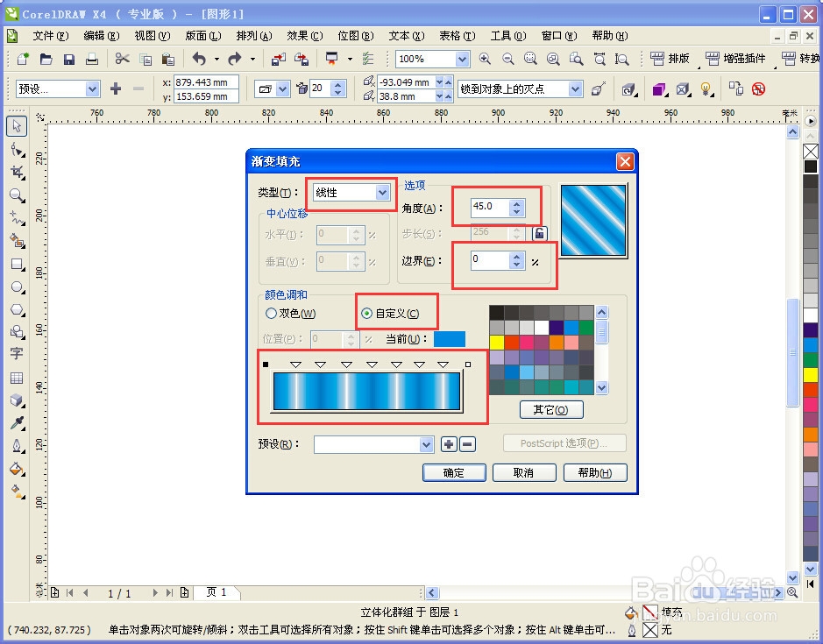Open the 工具(O) menu

tap(508, 36)
